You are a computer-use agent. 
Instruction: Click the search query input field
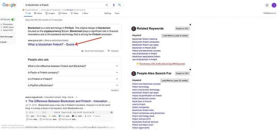[x=64, y=5]
